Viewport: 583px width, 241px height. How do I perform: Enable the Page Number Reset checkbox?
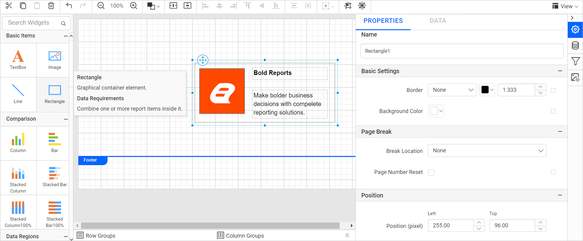coord(431,172)
